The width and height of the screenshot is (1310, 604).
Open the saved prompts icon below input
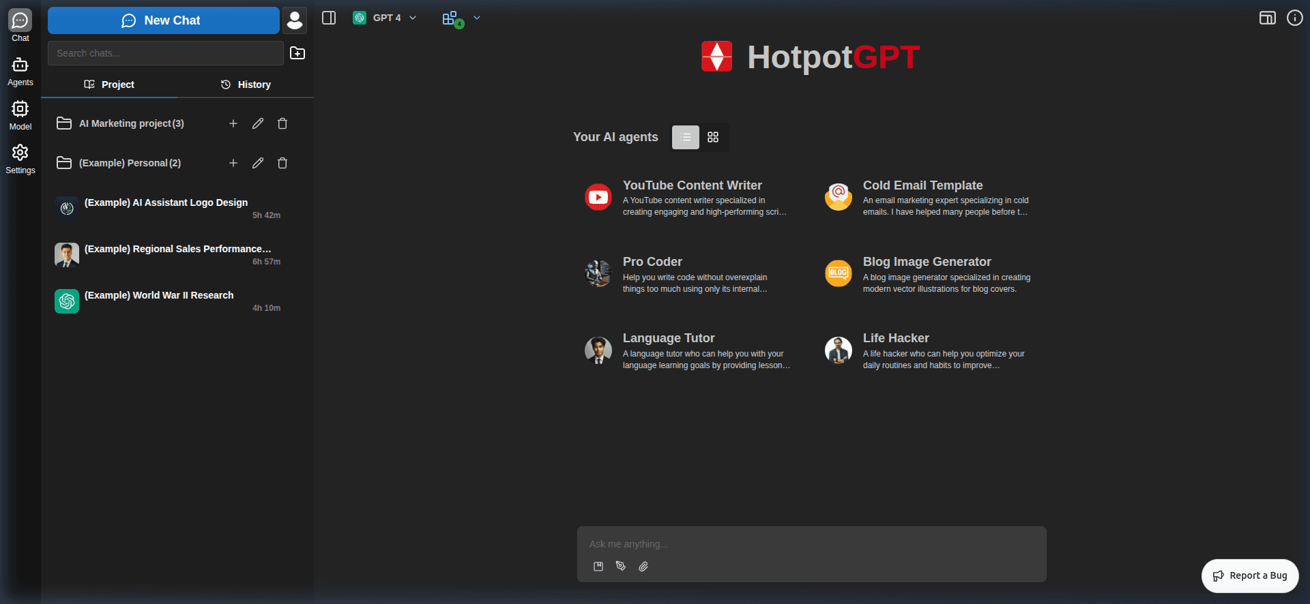click(598, 567)
